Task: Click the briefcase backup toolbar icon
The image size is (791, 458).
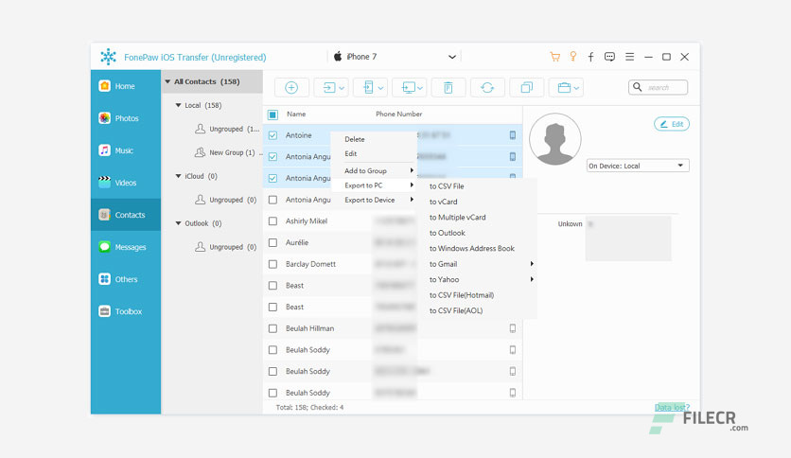Action: tap(564, 88)
